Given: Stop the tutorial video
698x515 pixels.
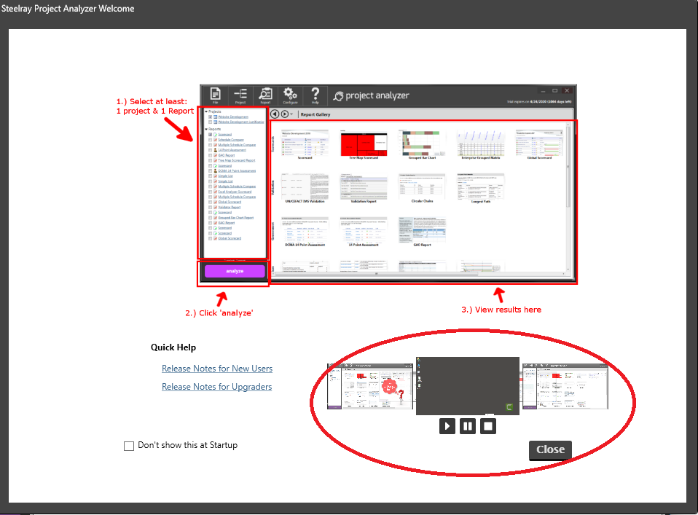Looking at the screenshot, I should pyautogui.click(x=488, y=425).
